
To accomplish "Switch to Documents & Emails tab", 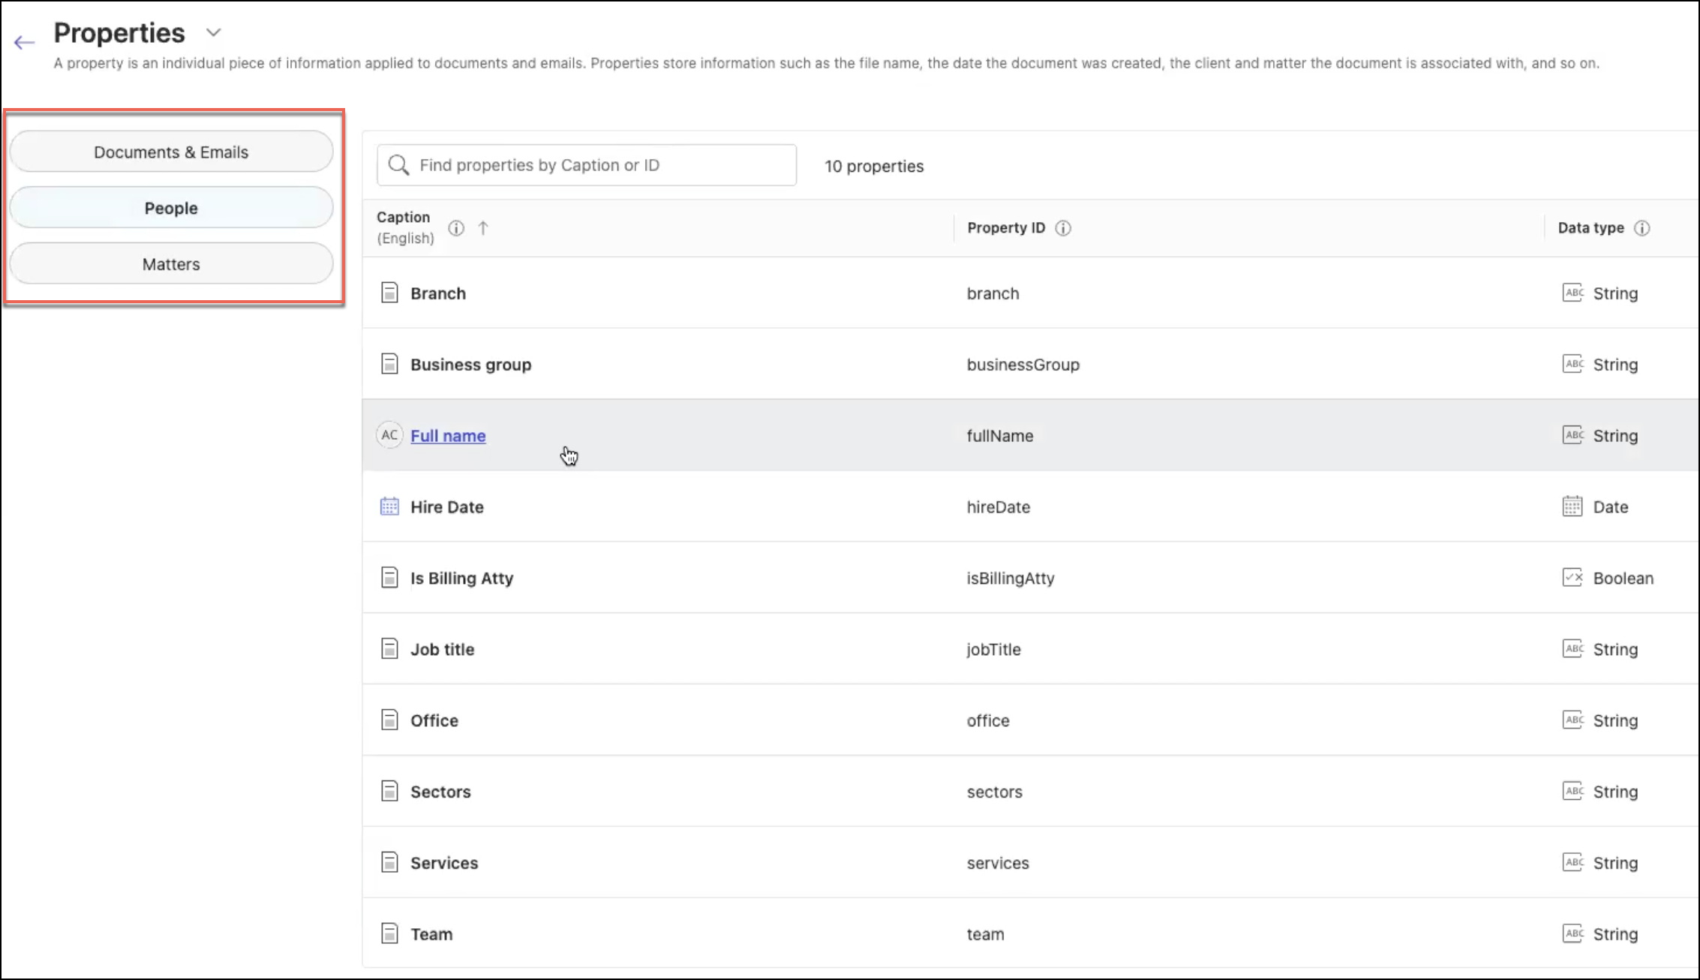I will [171, 152].
